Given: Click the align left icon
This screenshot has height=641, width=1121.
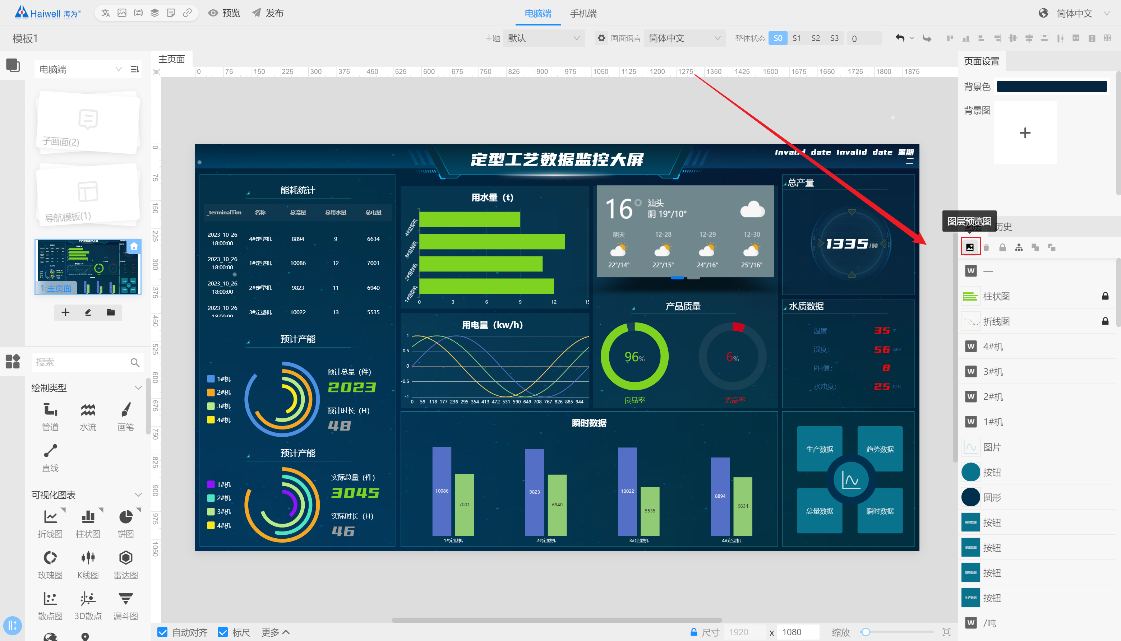Looking at the screenshot, I should [x=981, y=38].
